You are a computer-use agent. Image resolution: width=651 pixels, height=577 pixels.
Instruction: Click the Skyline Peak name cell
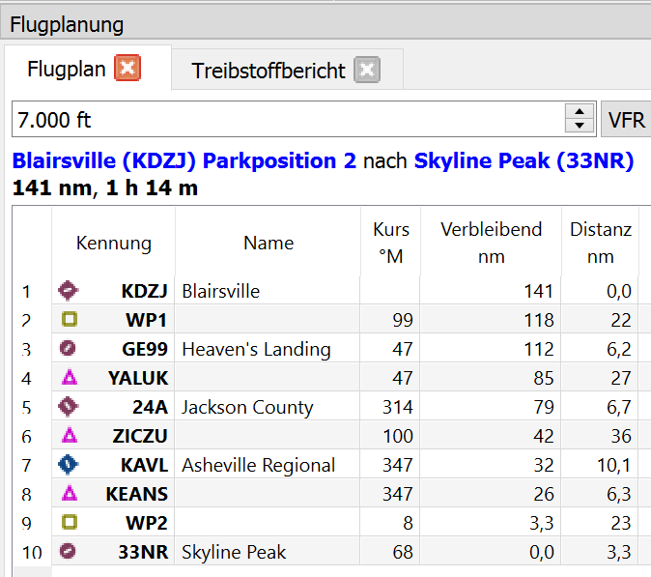[268, 552]
